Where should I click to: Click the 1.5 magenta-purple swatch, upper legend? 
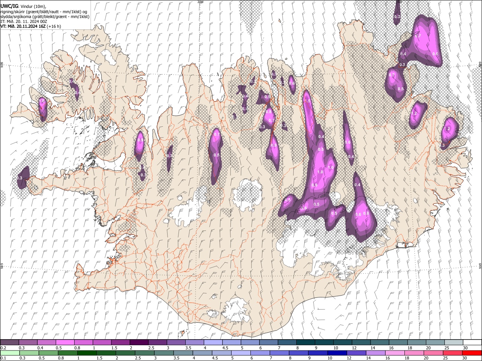[120, 342]
